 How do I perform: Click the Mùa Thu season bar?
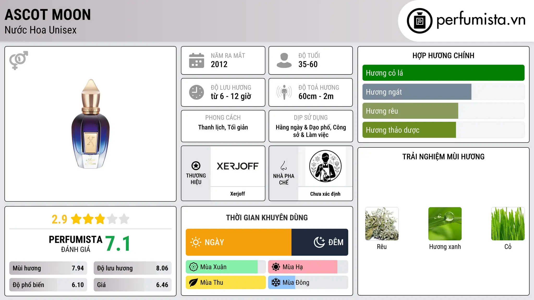(226, 283)
